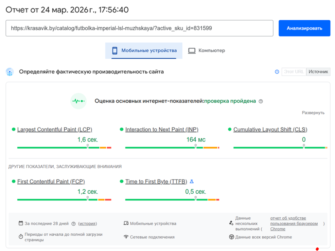Viewport: 335px width, 251px height.
Task: Click the calendar icon beside "За последние 28 дней"
Action: [x=20, y=223]
